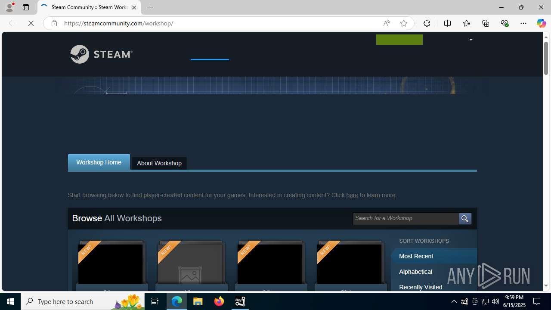Click the 'here' link to learn more
The height and width of the screenshot is (310, 551).
coord(352,195)
